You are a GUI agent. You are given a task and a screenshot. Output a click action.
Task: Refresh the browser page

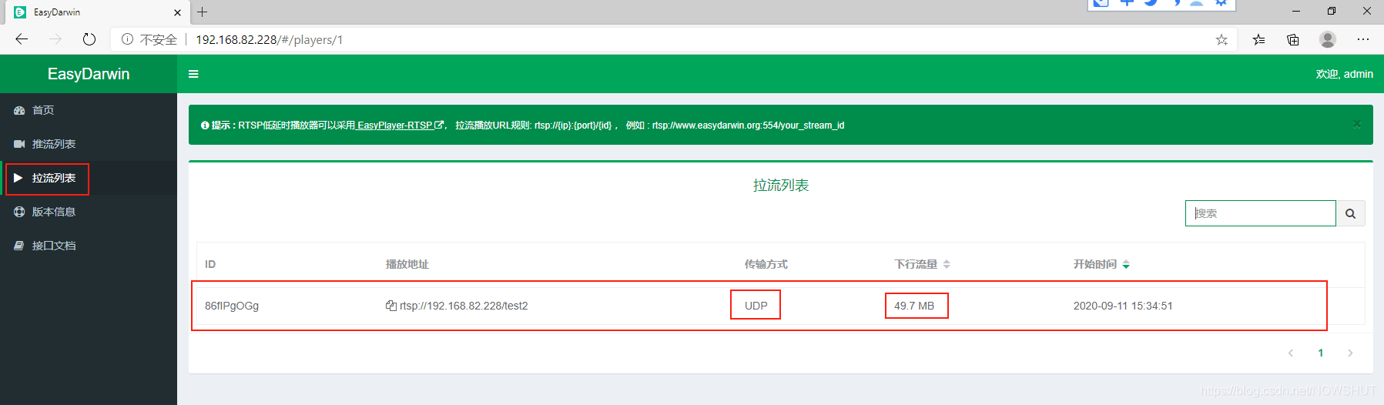(89, 39)
